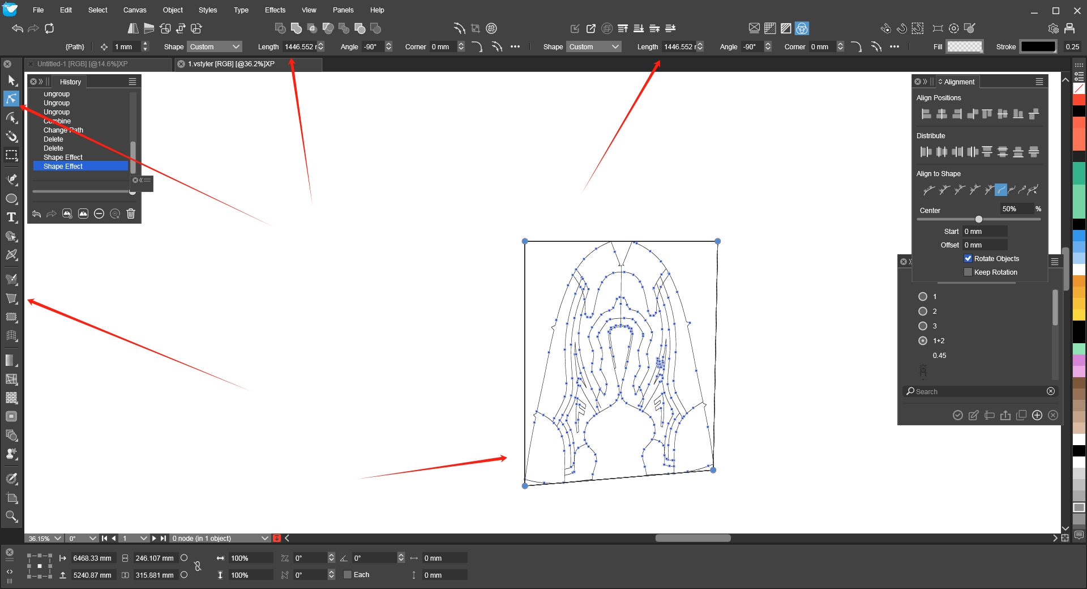Viewport: 1087px width, 589px height.
Task: Click the Undo arrow in top toolbar
Action: click(x=18, y=28)
